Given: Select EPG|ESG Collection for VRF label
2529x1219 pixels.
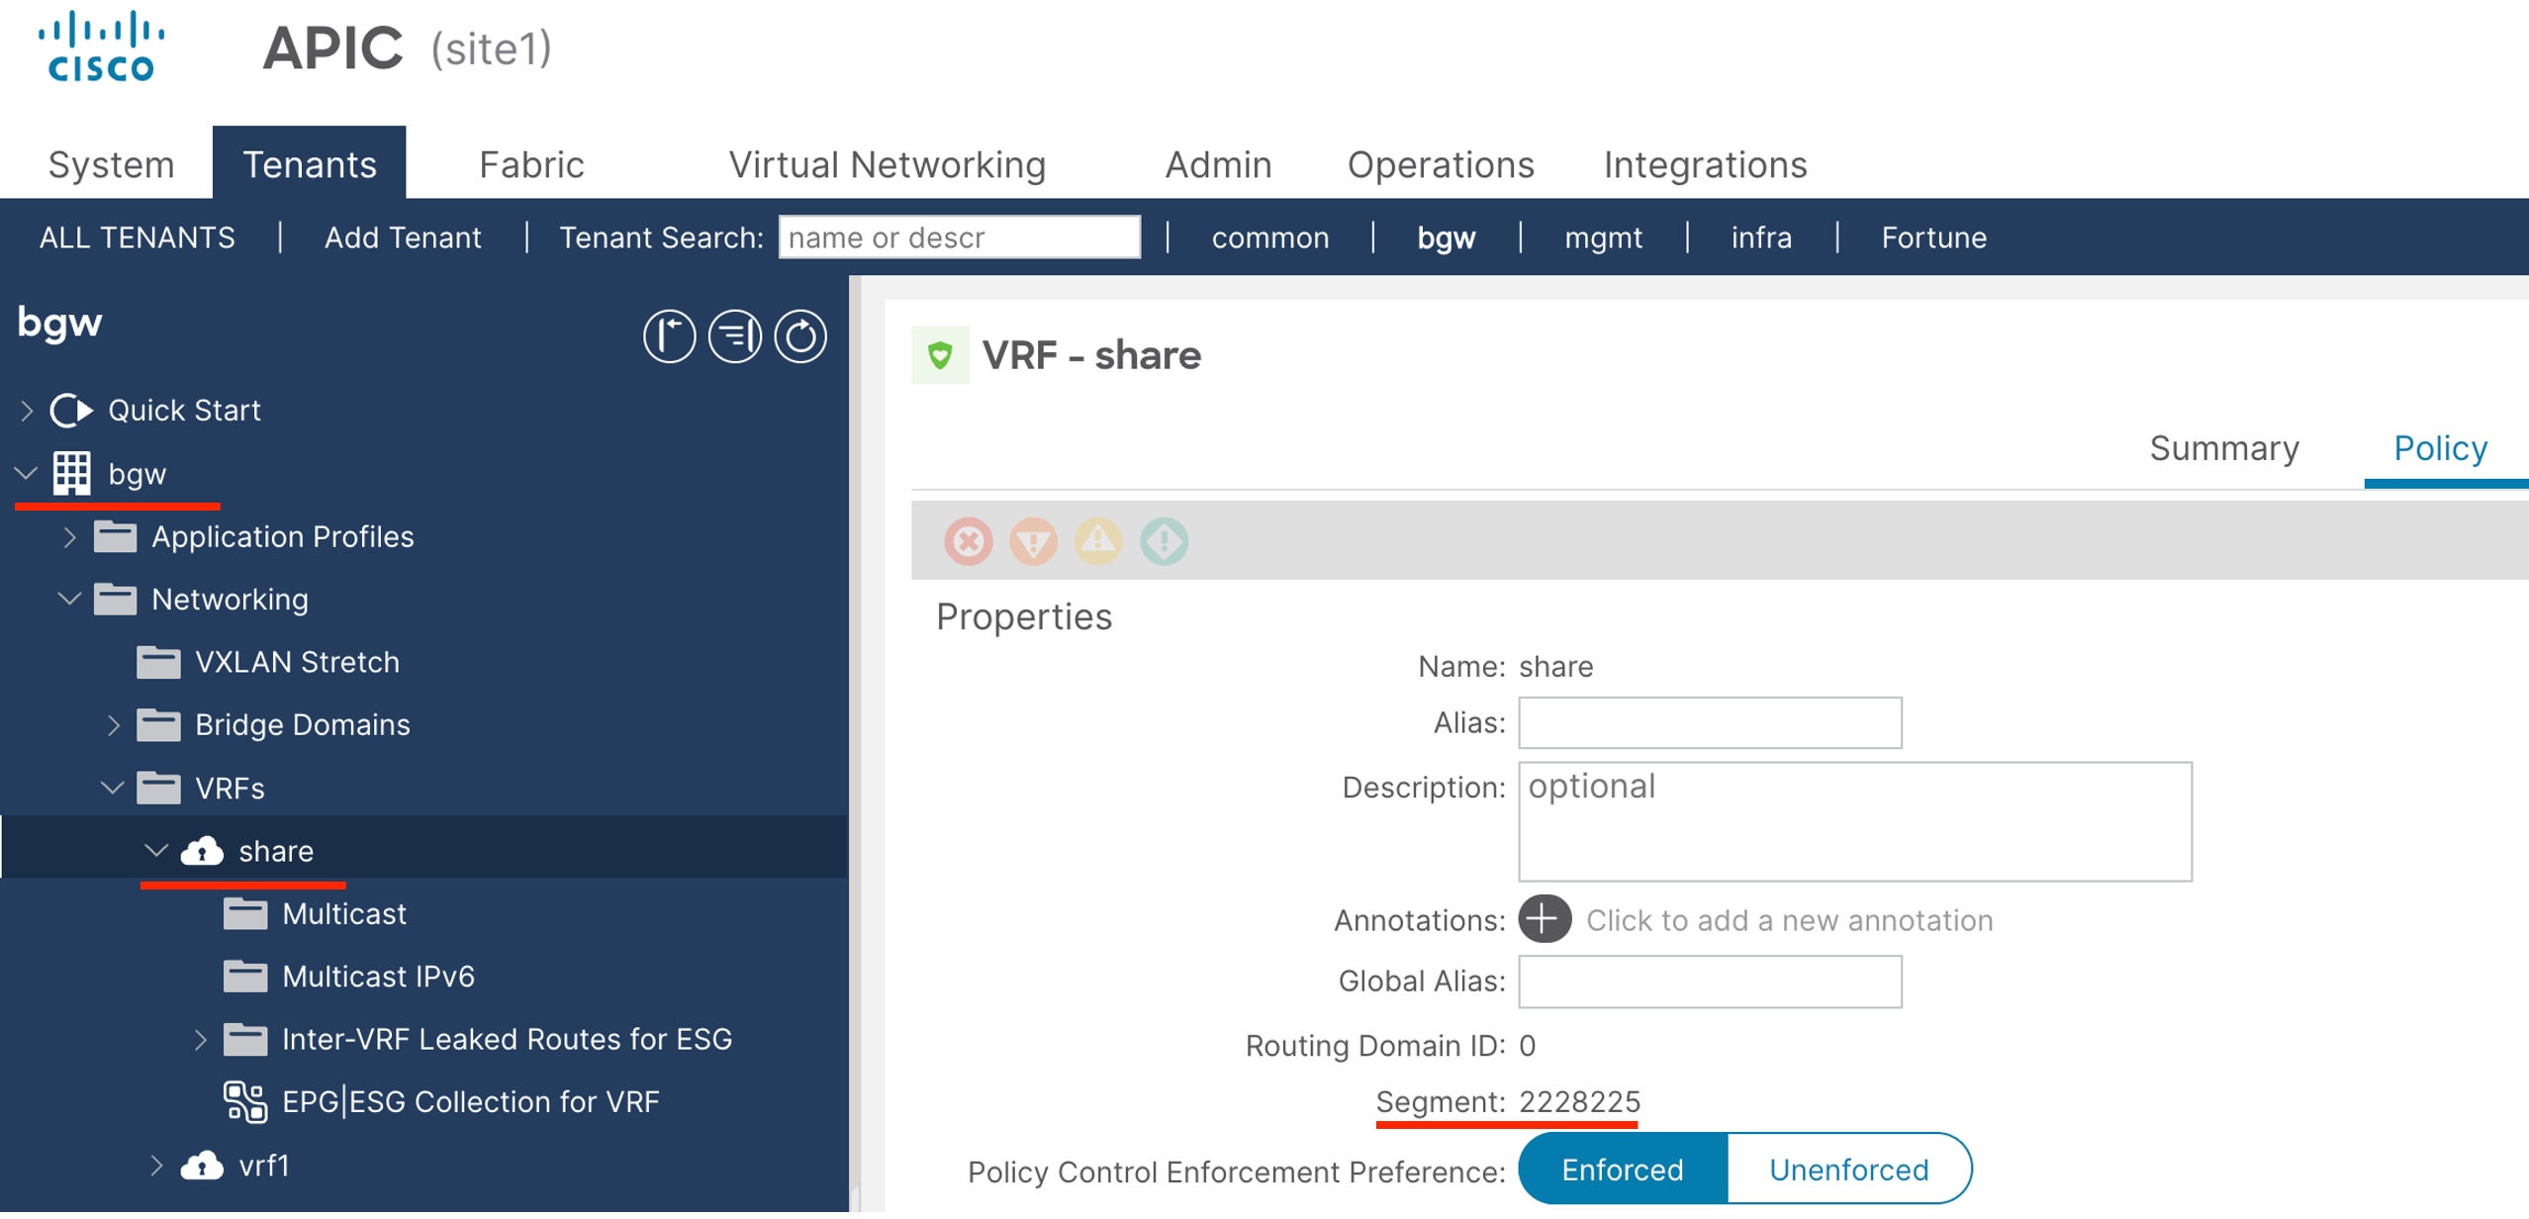Looking at the screenshot, I should click(470, 1101).
